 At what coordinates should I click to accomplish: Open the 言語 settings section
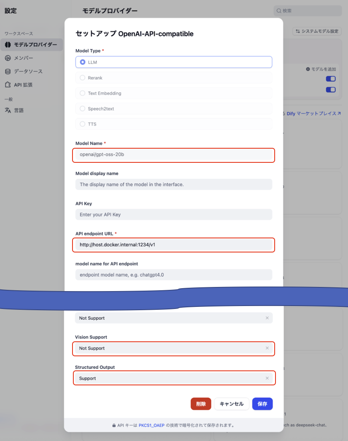point(19,110)
